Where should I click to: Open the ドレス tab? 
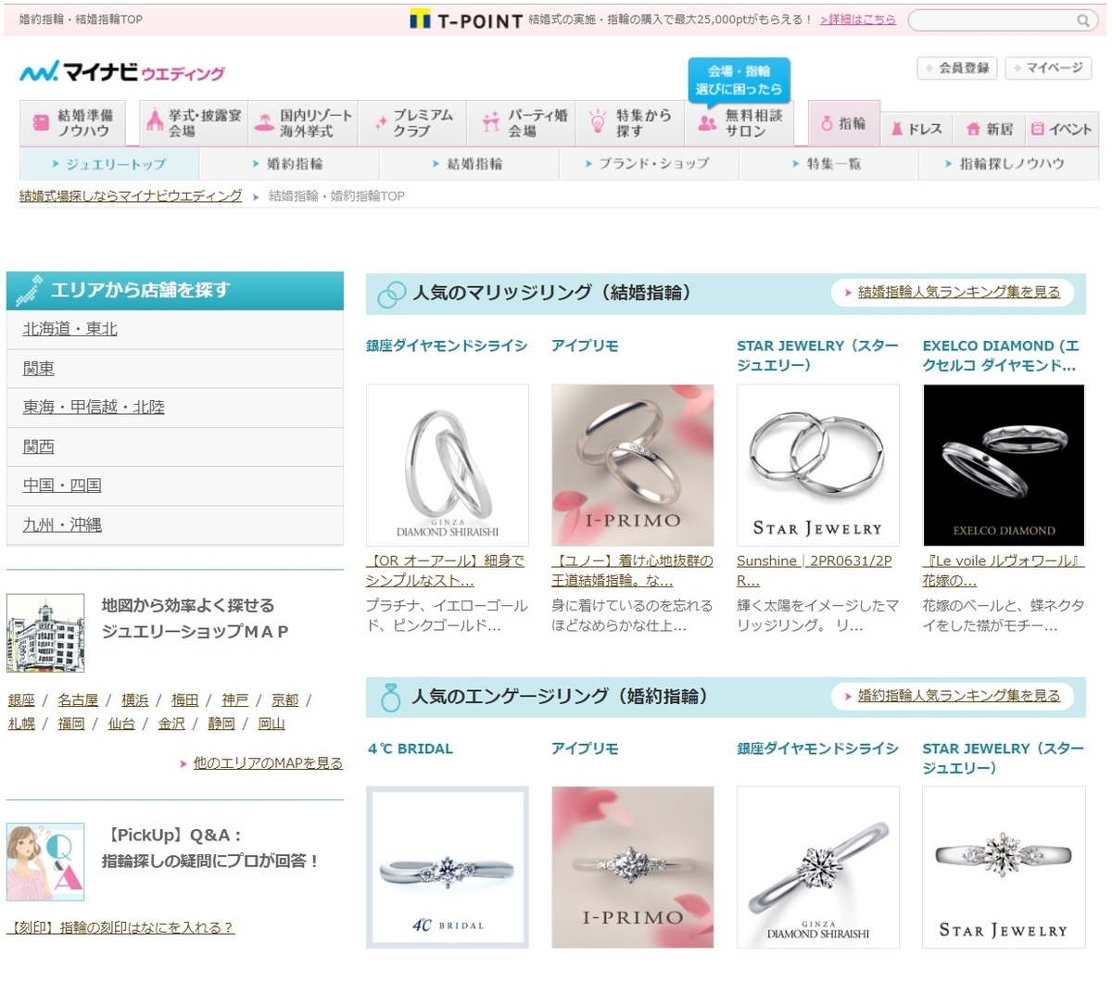tap(916, 130)
